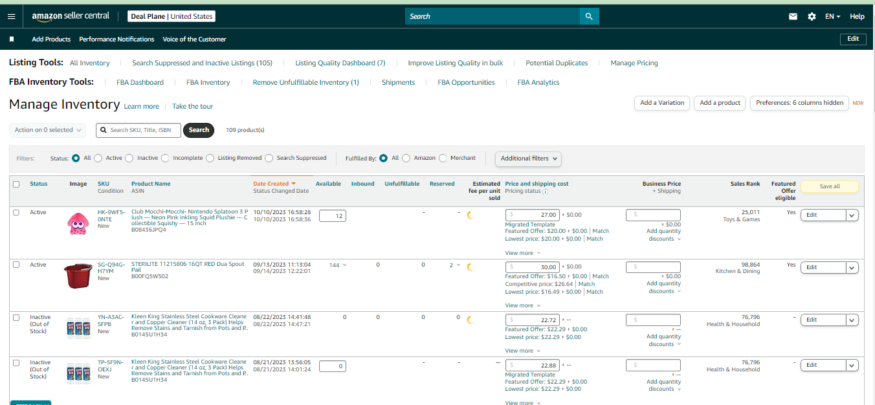Open the Manage Pricing tool
This screenshot has width=875, height=405.
point(634,63)
